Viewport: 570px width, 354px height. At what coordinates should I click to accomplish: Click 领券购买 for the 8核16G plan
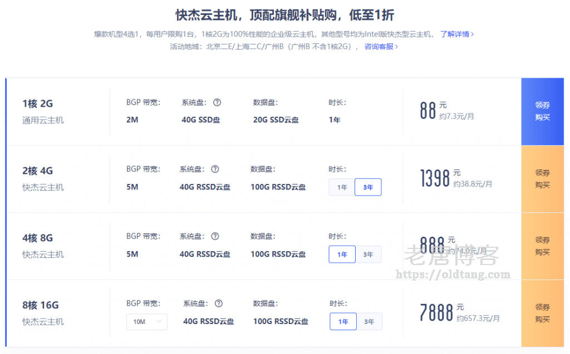click(542, 313)
